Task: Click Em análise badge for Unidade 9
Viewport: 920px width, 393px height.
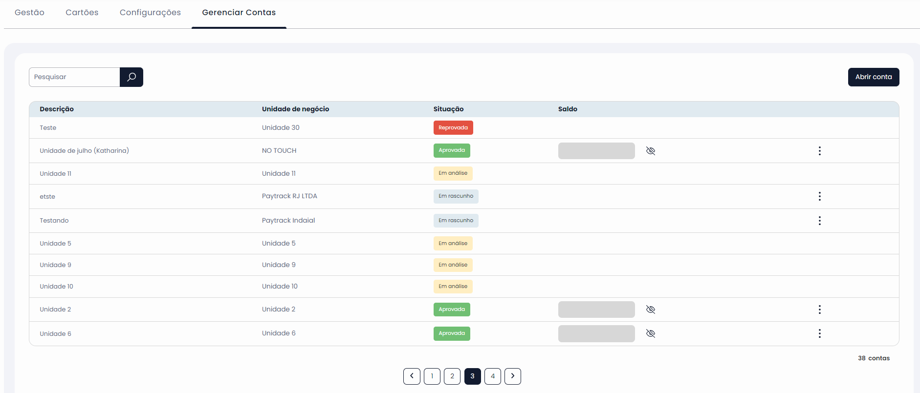Action: coord(453,265)
